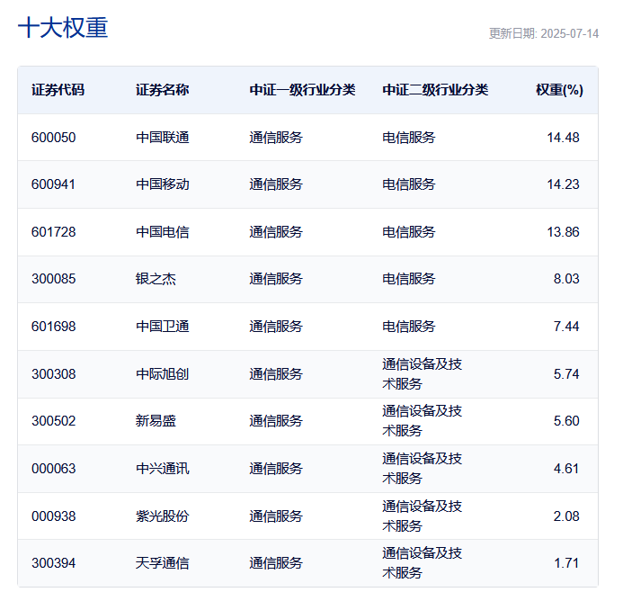
Task: Open the 中际旭创 security name
Action: pyautogui.click(x=163, y=374)
